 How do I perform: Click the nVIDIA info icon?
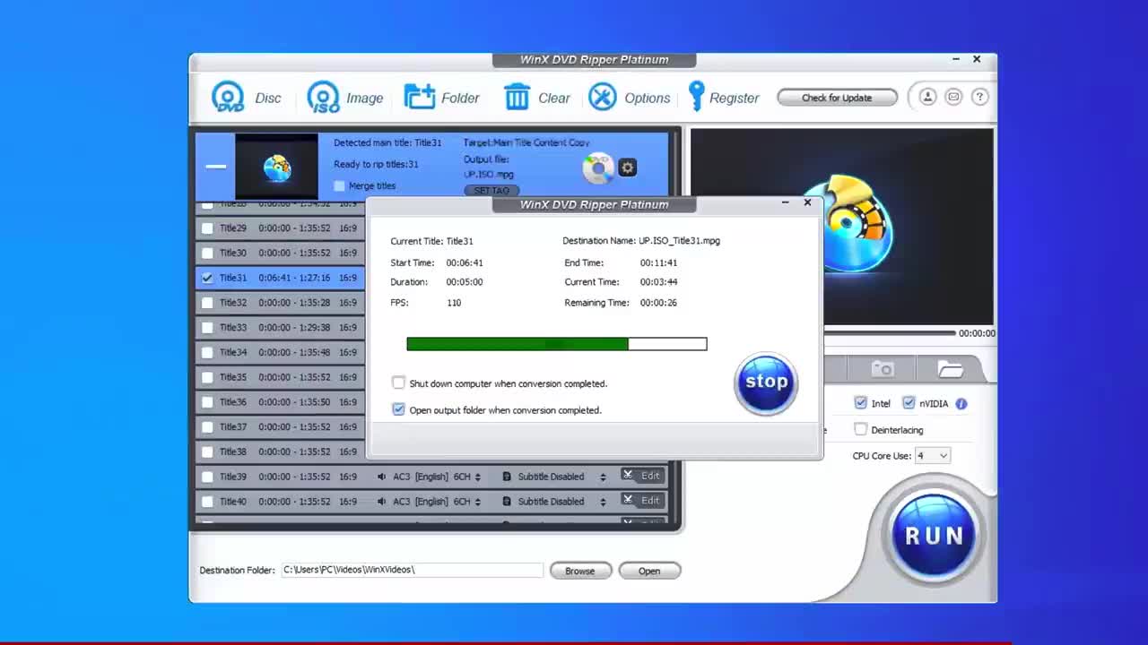coord(961,404)
